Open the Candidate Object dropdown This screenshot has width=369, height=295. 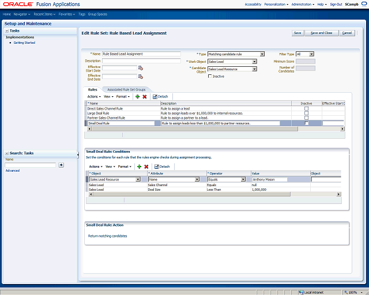click(x=254, y=69)
